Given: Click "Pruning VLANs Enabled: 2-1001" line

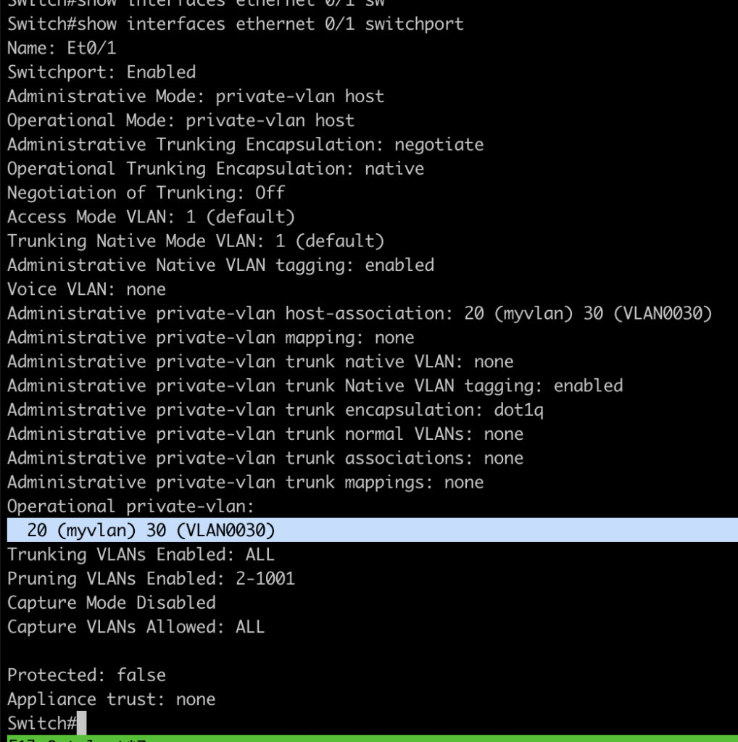Looking at the screenshot, I should click(152, 578).
